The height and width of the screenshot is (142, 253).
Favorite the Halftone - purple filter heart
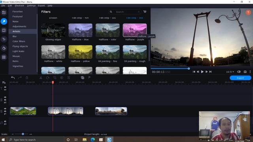tap(126, 26)
